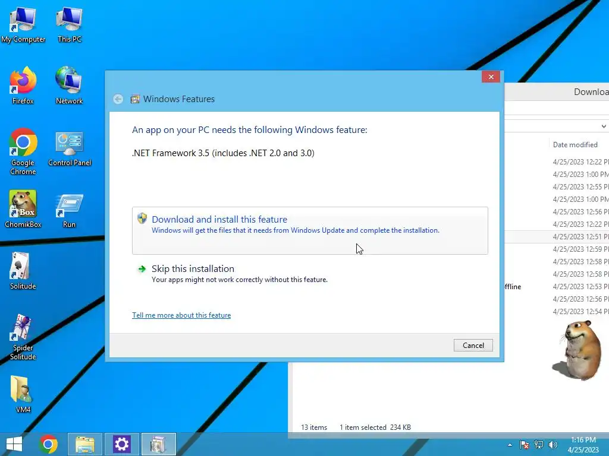
Task: Click the back arrow in Windows Features
Action: pyautogui.click(x=118, y=99)
